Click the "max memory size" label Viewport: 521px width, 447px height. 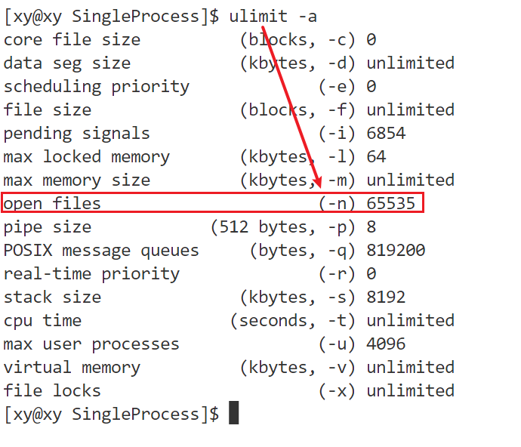(76, 180)
